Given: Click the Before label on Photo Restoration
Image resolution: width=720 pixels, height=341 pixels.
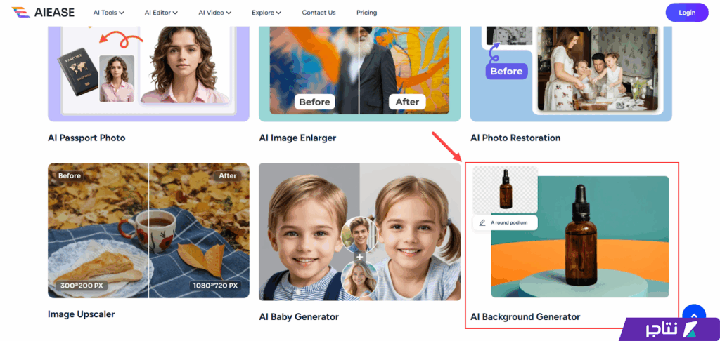Looking at the screenshot, I should click(x=506, y=71).
